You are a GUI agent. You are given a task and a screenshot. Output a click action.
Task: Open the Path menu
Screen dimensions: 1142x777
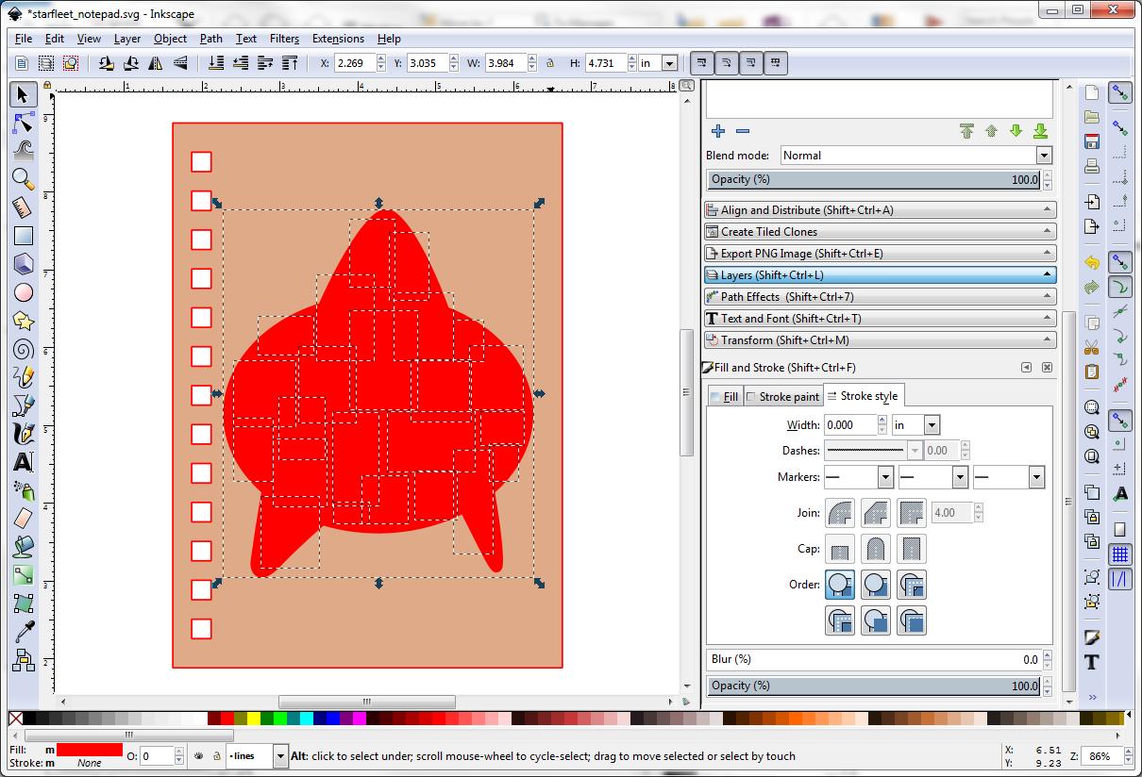point(211,39)
